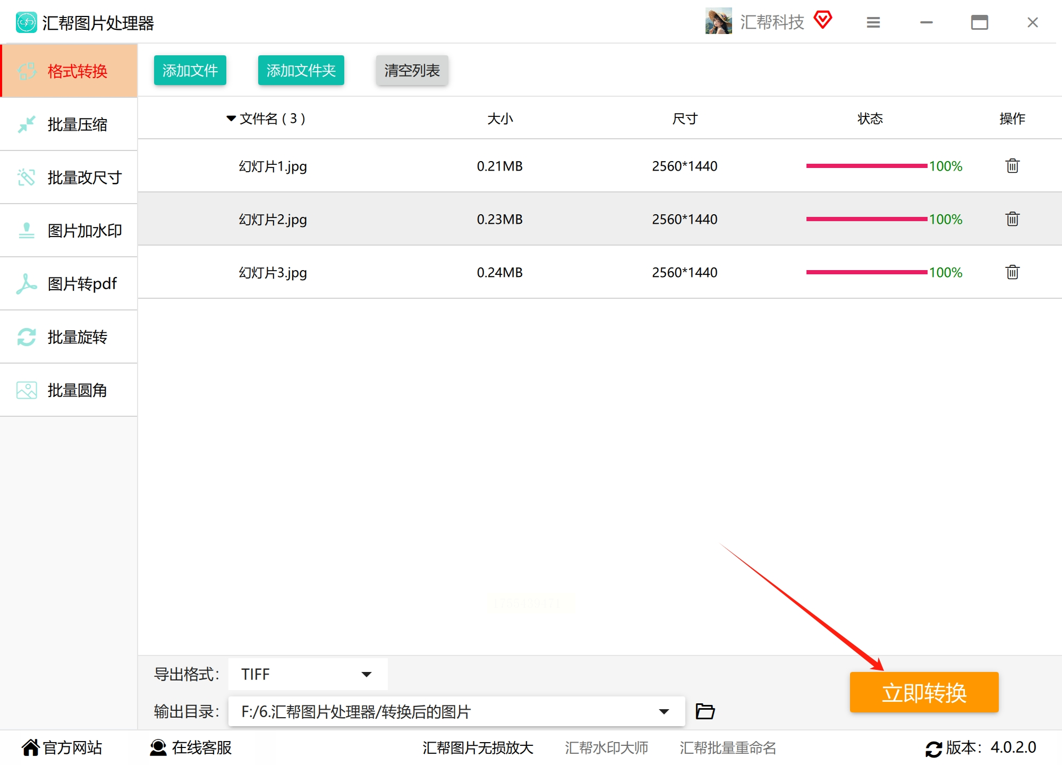Click the user avatar picture
Screen dimensions: 1062x765
[718, 21]
